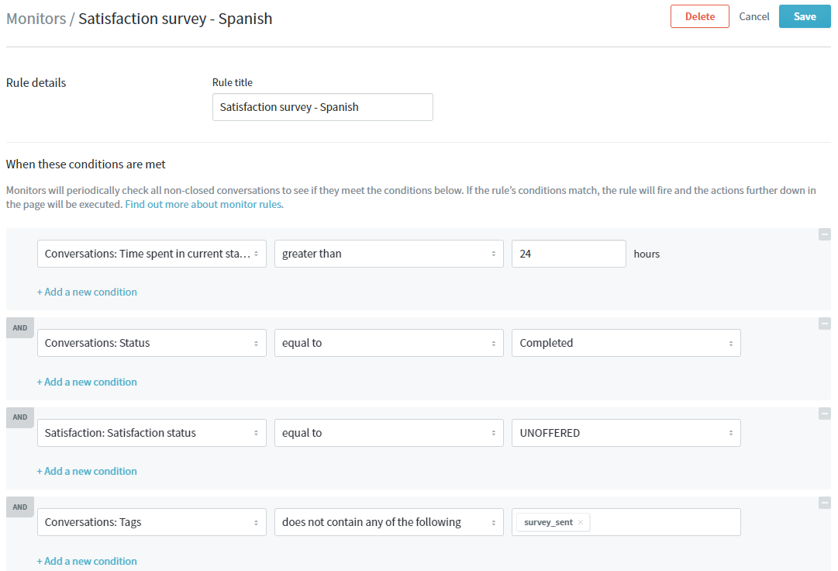The image size is (838, 571).
Task: Focus the 24 hours value input
Action: click(x=568, y=254)
